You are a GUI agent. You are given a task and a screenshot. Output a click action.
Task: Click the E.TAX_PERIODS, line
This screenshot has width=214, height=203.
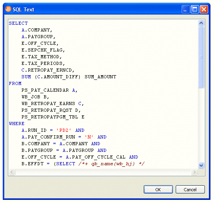pos(43,63)
